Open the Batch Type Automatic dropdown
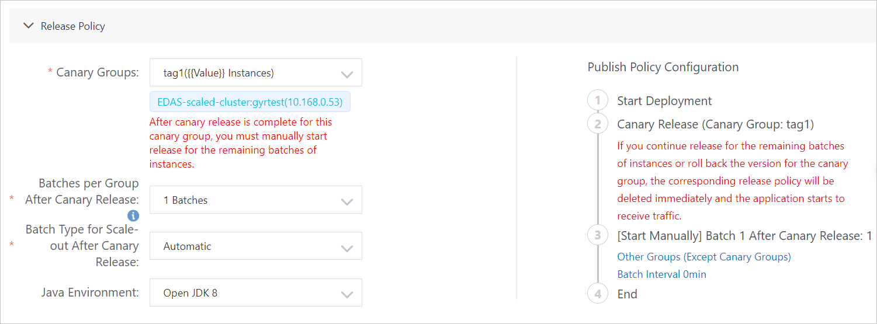The width and height of the screenshot is (877, 324). pos(255,246)
